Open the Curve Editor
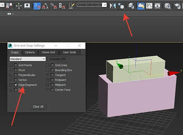The height and width of the screenshot is (135, 183). (149, 6)
